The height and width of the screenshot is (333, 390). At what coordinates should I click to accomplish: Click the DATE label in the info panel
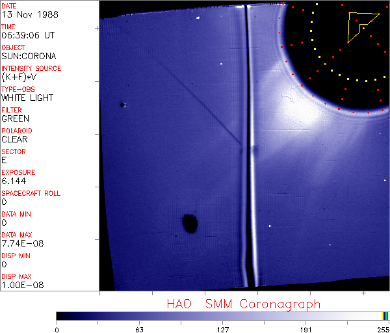[9, 6]
